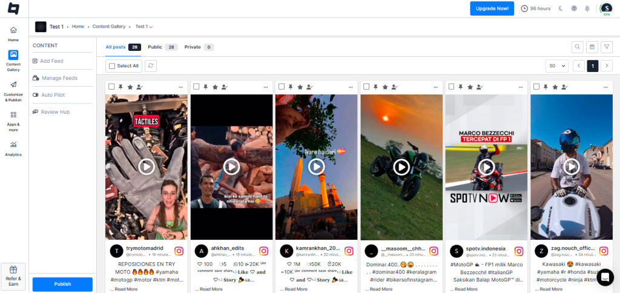
Task: Switch to All posts tab
Action: 123,47
